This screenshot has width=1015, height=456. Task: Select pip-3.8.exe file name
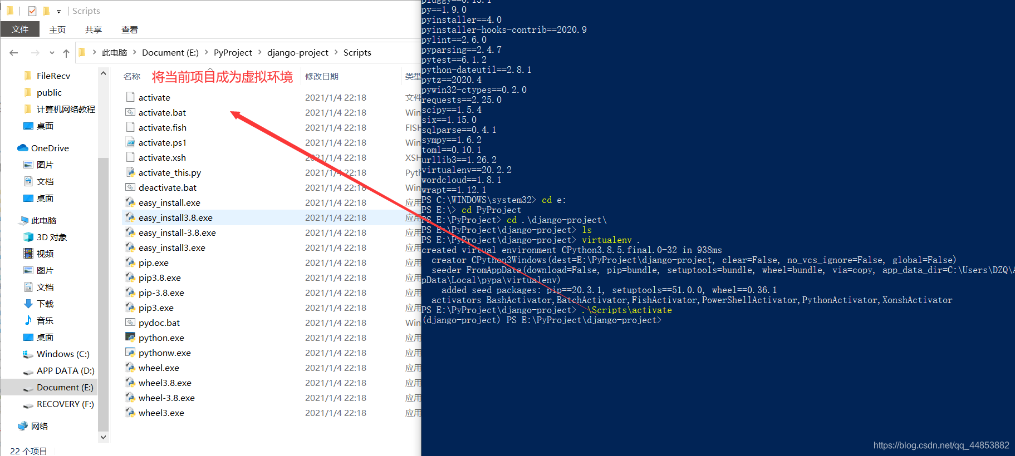point(161,293)
